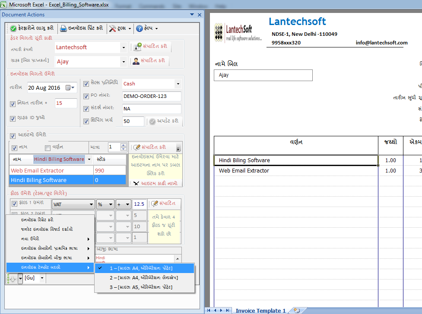Go to next sheet navigation arrow
The height and width of the screenshot is (314, 422).
click(221, 311)
